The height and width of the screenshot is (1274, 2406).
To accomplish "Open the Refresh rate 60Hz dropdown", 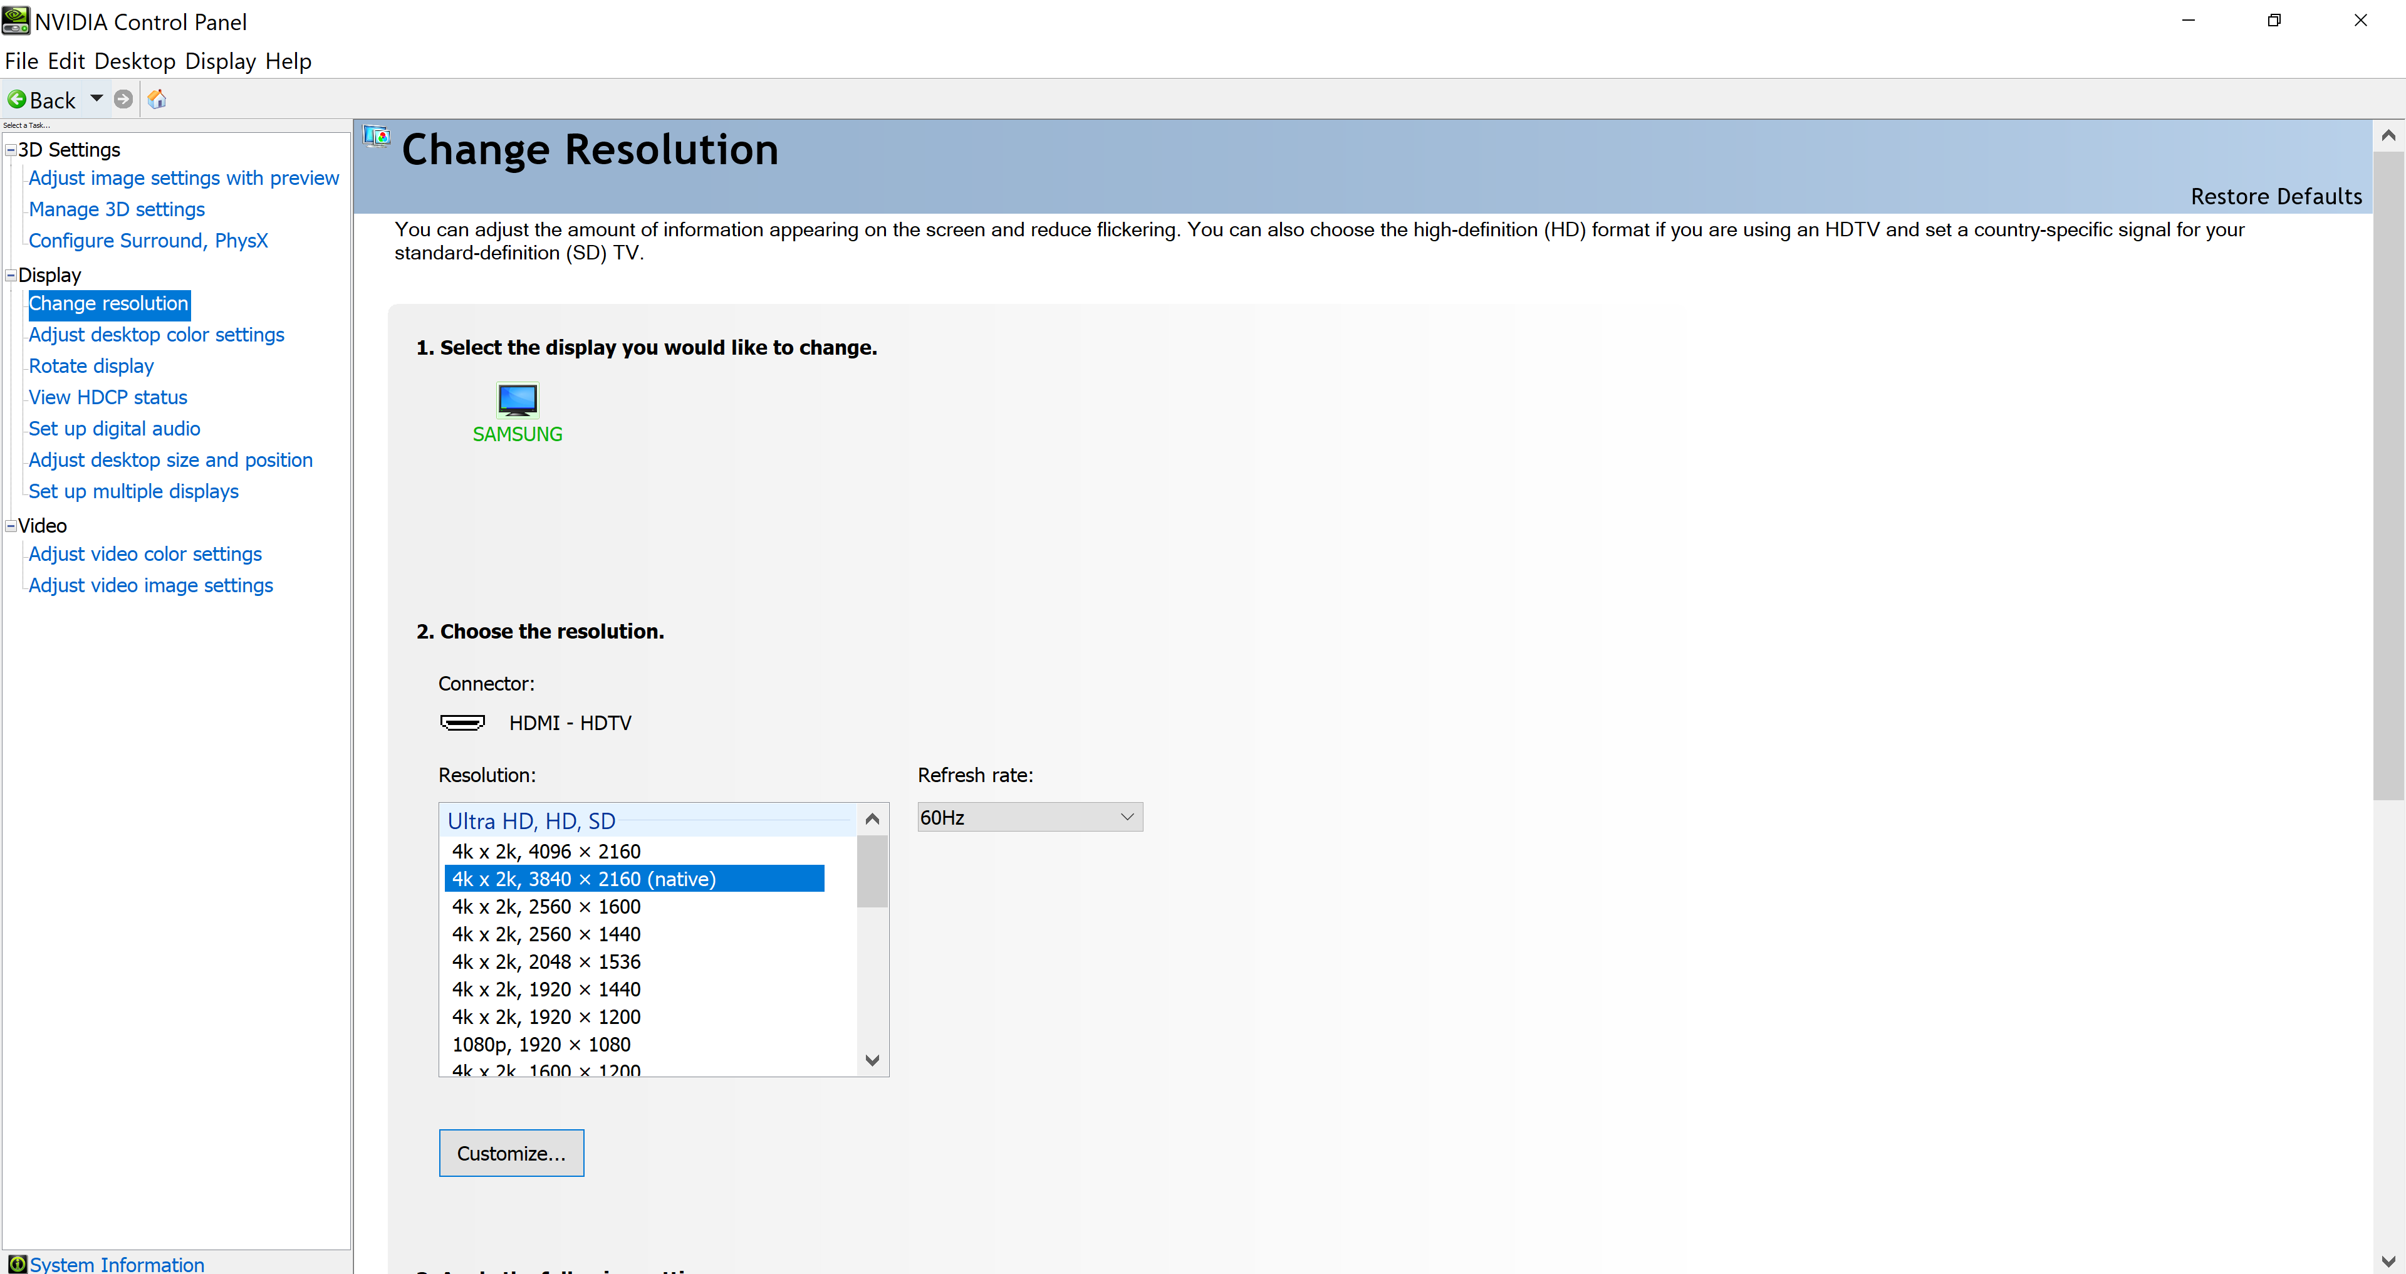I will [1029, 817].
